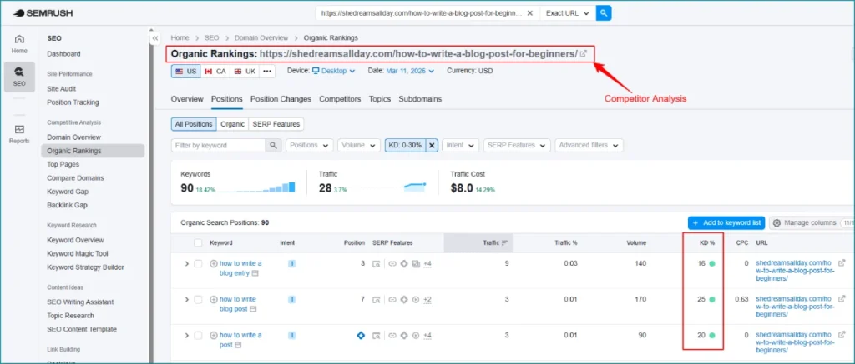Switch to the Position Changes tab
The height and width of the screenshot is (364, 855).
(x=281, y=99)
